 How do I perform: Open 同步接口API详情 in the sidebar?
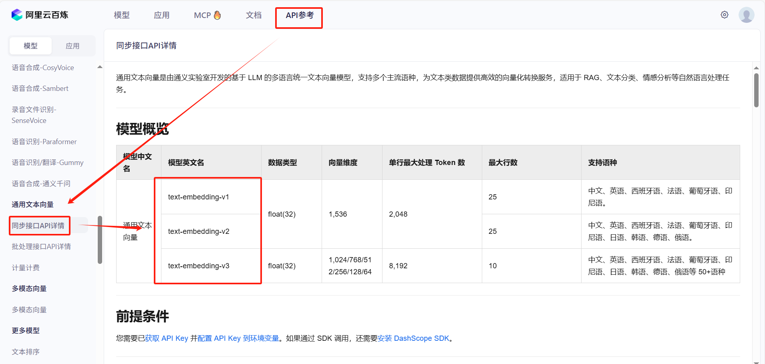38,226
